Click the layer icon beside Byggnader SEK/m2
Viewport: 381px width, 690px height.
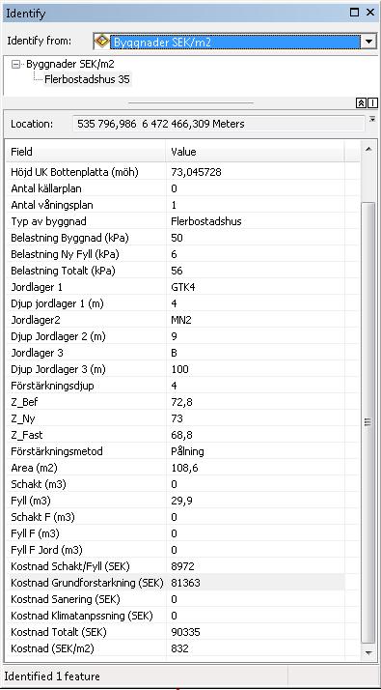[x=101, y=42]
